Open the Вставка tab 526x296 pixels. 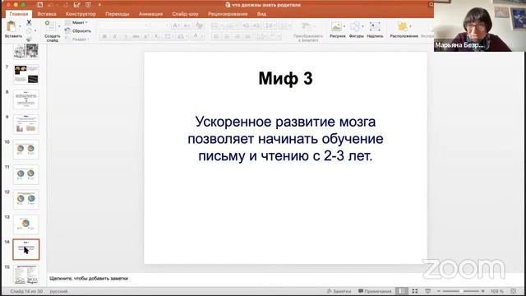(47, 14)
